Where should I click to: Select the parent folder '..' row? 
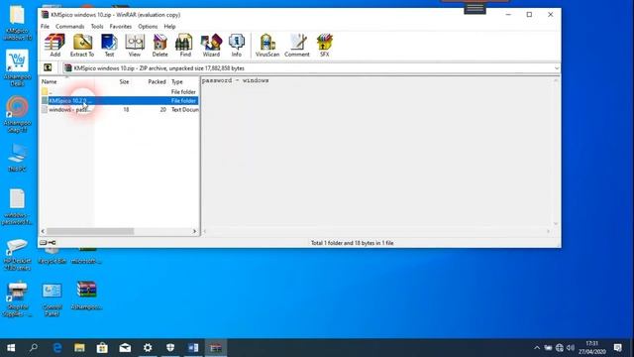coord(119,92)
